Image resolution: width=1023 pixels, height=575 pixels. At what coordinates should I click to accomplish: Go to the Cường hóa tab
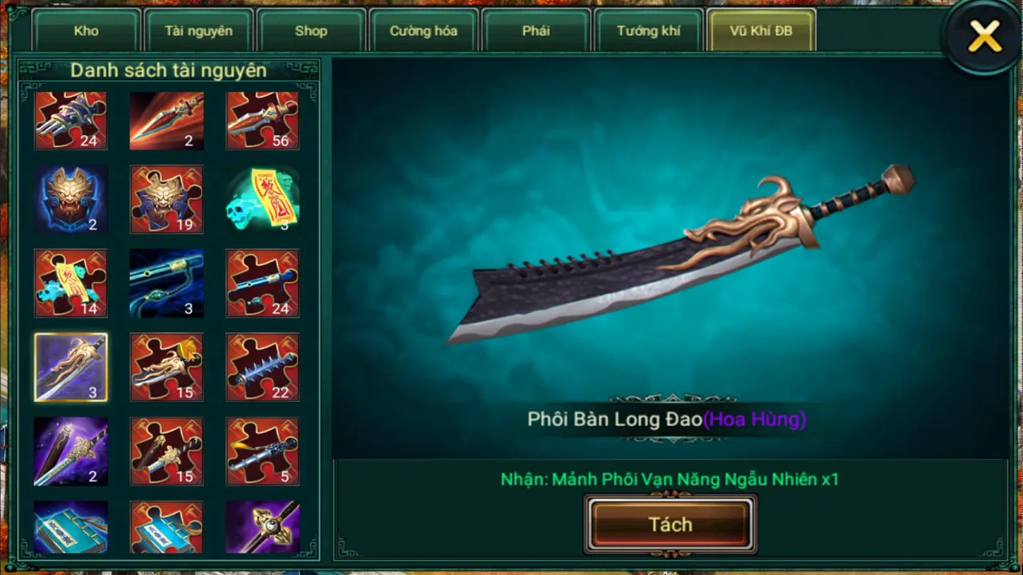(424, 30)
